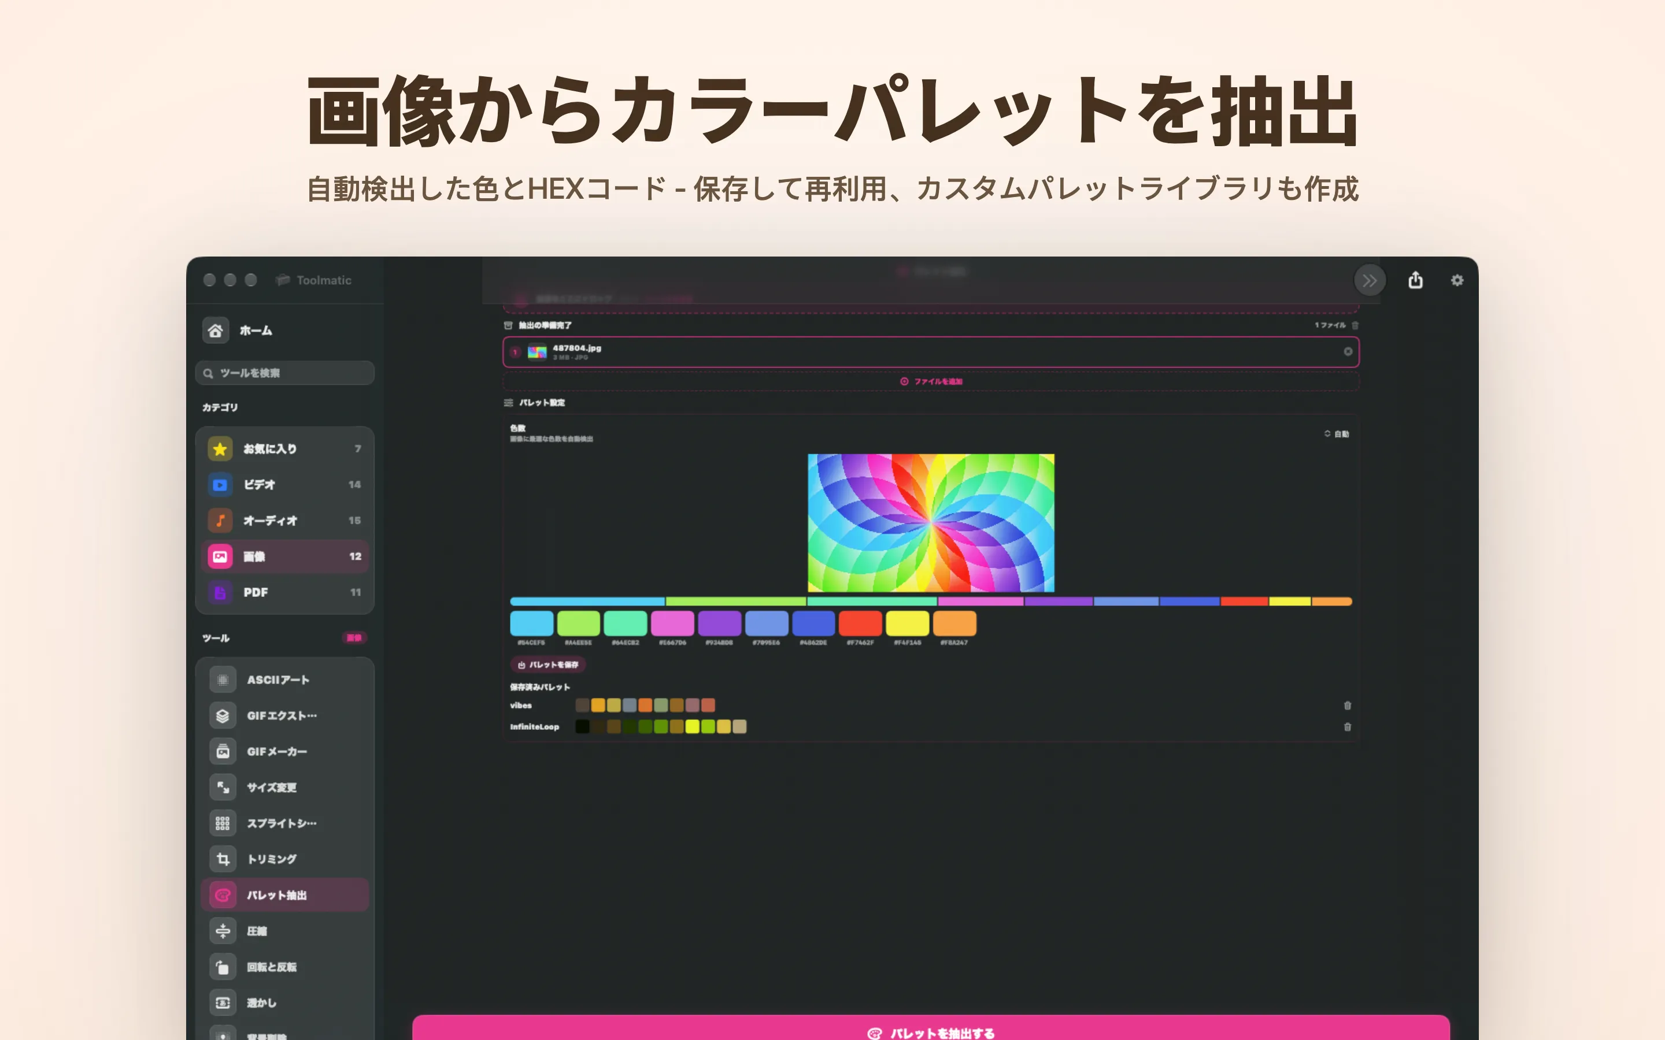Pick the cyan #54CEF5 color swatch
The image size is (1665, 1040).
point(531,623)
